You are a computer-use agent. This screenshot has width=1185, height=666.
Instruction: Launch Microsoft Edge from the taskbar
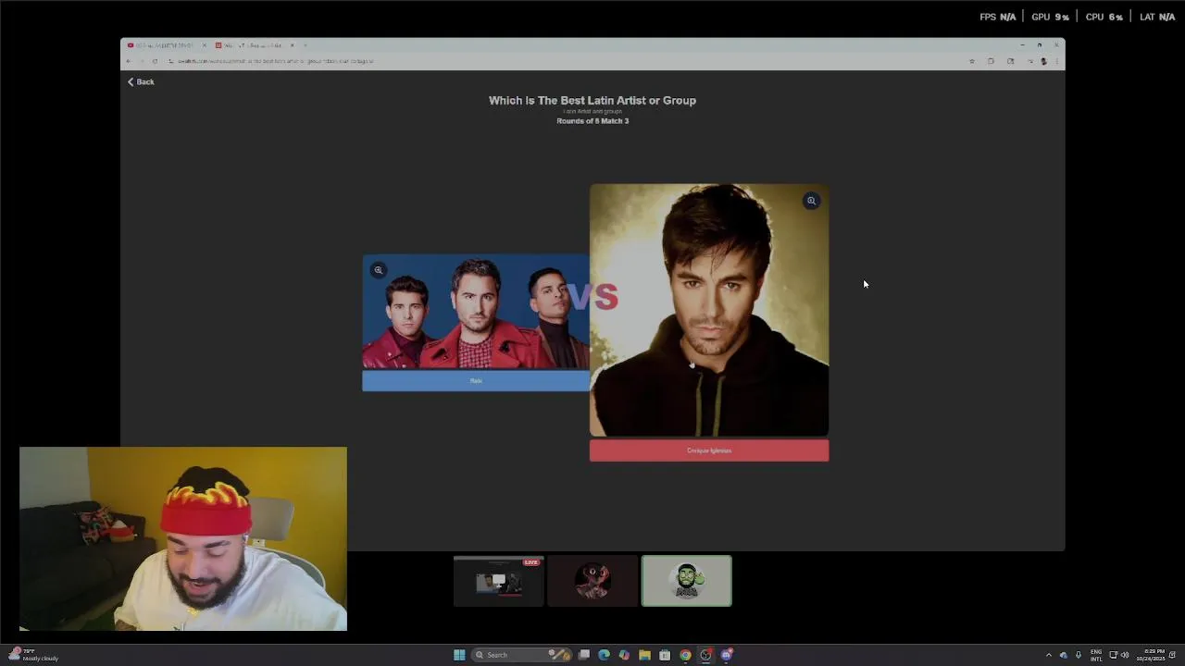[604, 655]
